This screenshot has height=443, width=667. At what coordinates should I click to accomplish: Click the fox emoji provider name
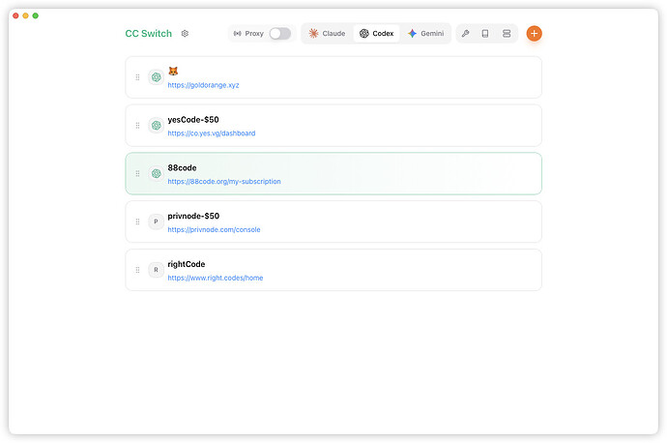pyautogui.click(x=173, y=71)
